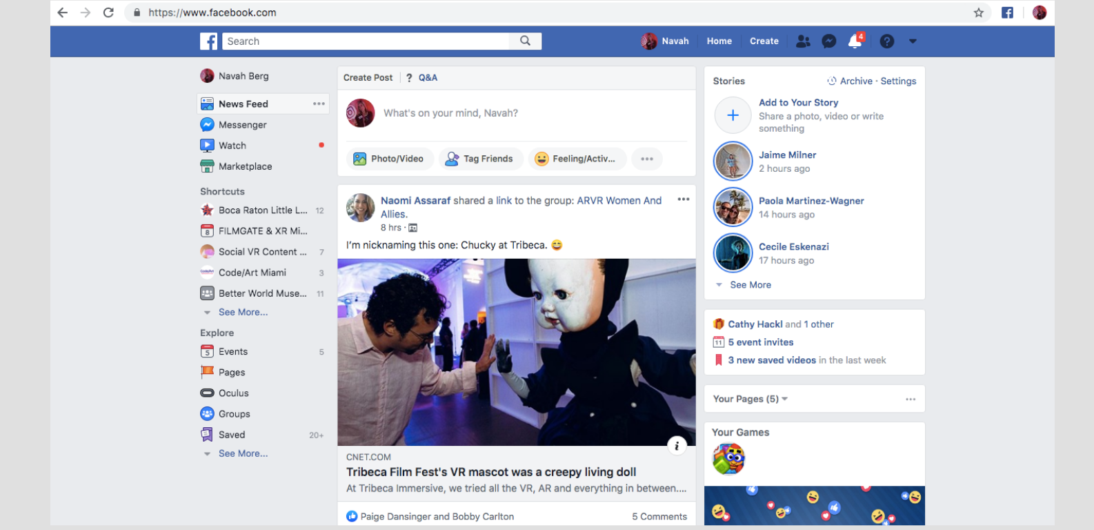The image size is (1094, 530).
Task: Expand See More under Shortcuts
Action: point(243,312)
